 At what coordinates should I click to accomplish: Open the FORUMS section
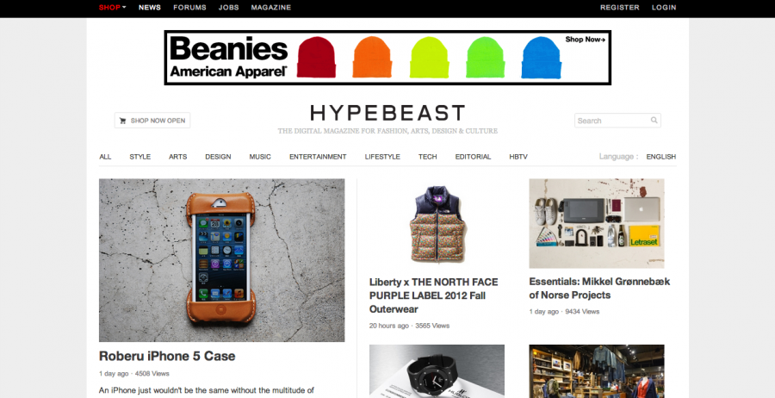pyautogui.click(x=189, y=8)
